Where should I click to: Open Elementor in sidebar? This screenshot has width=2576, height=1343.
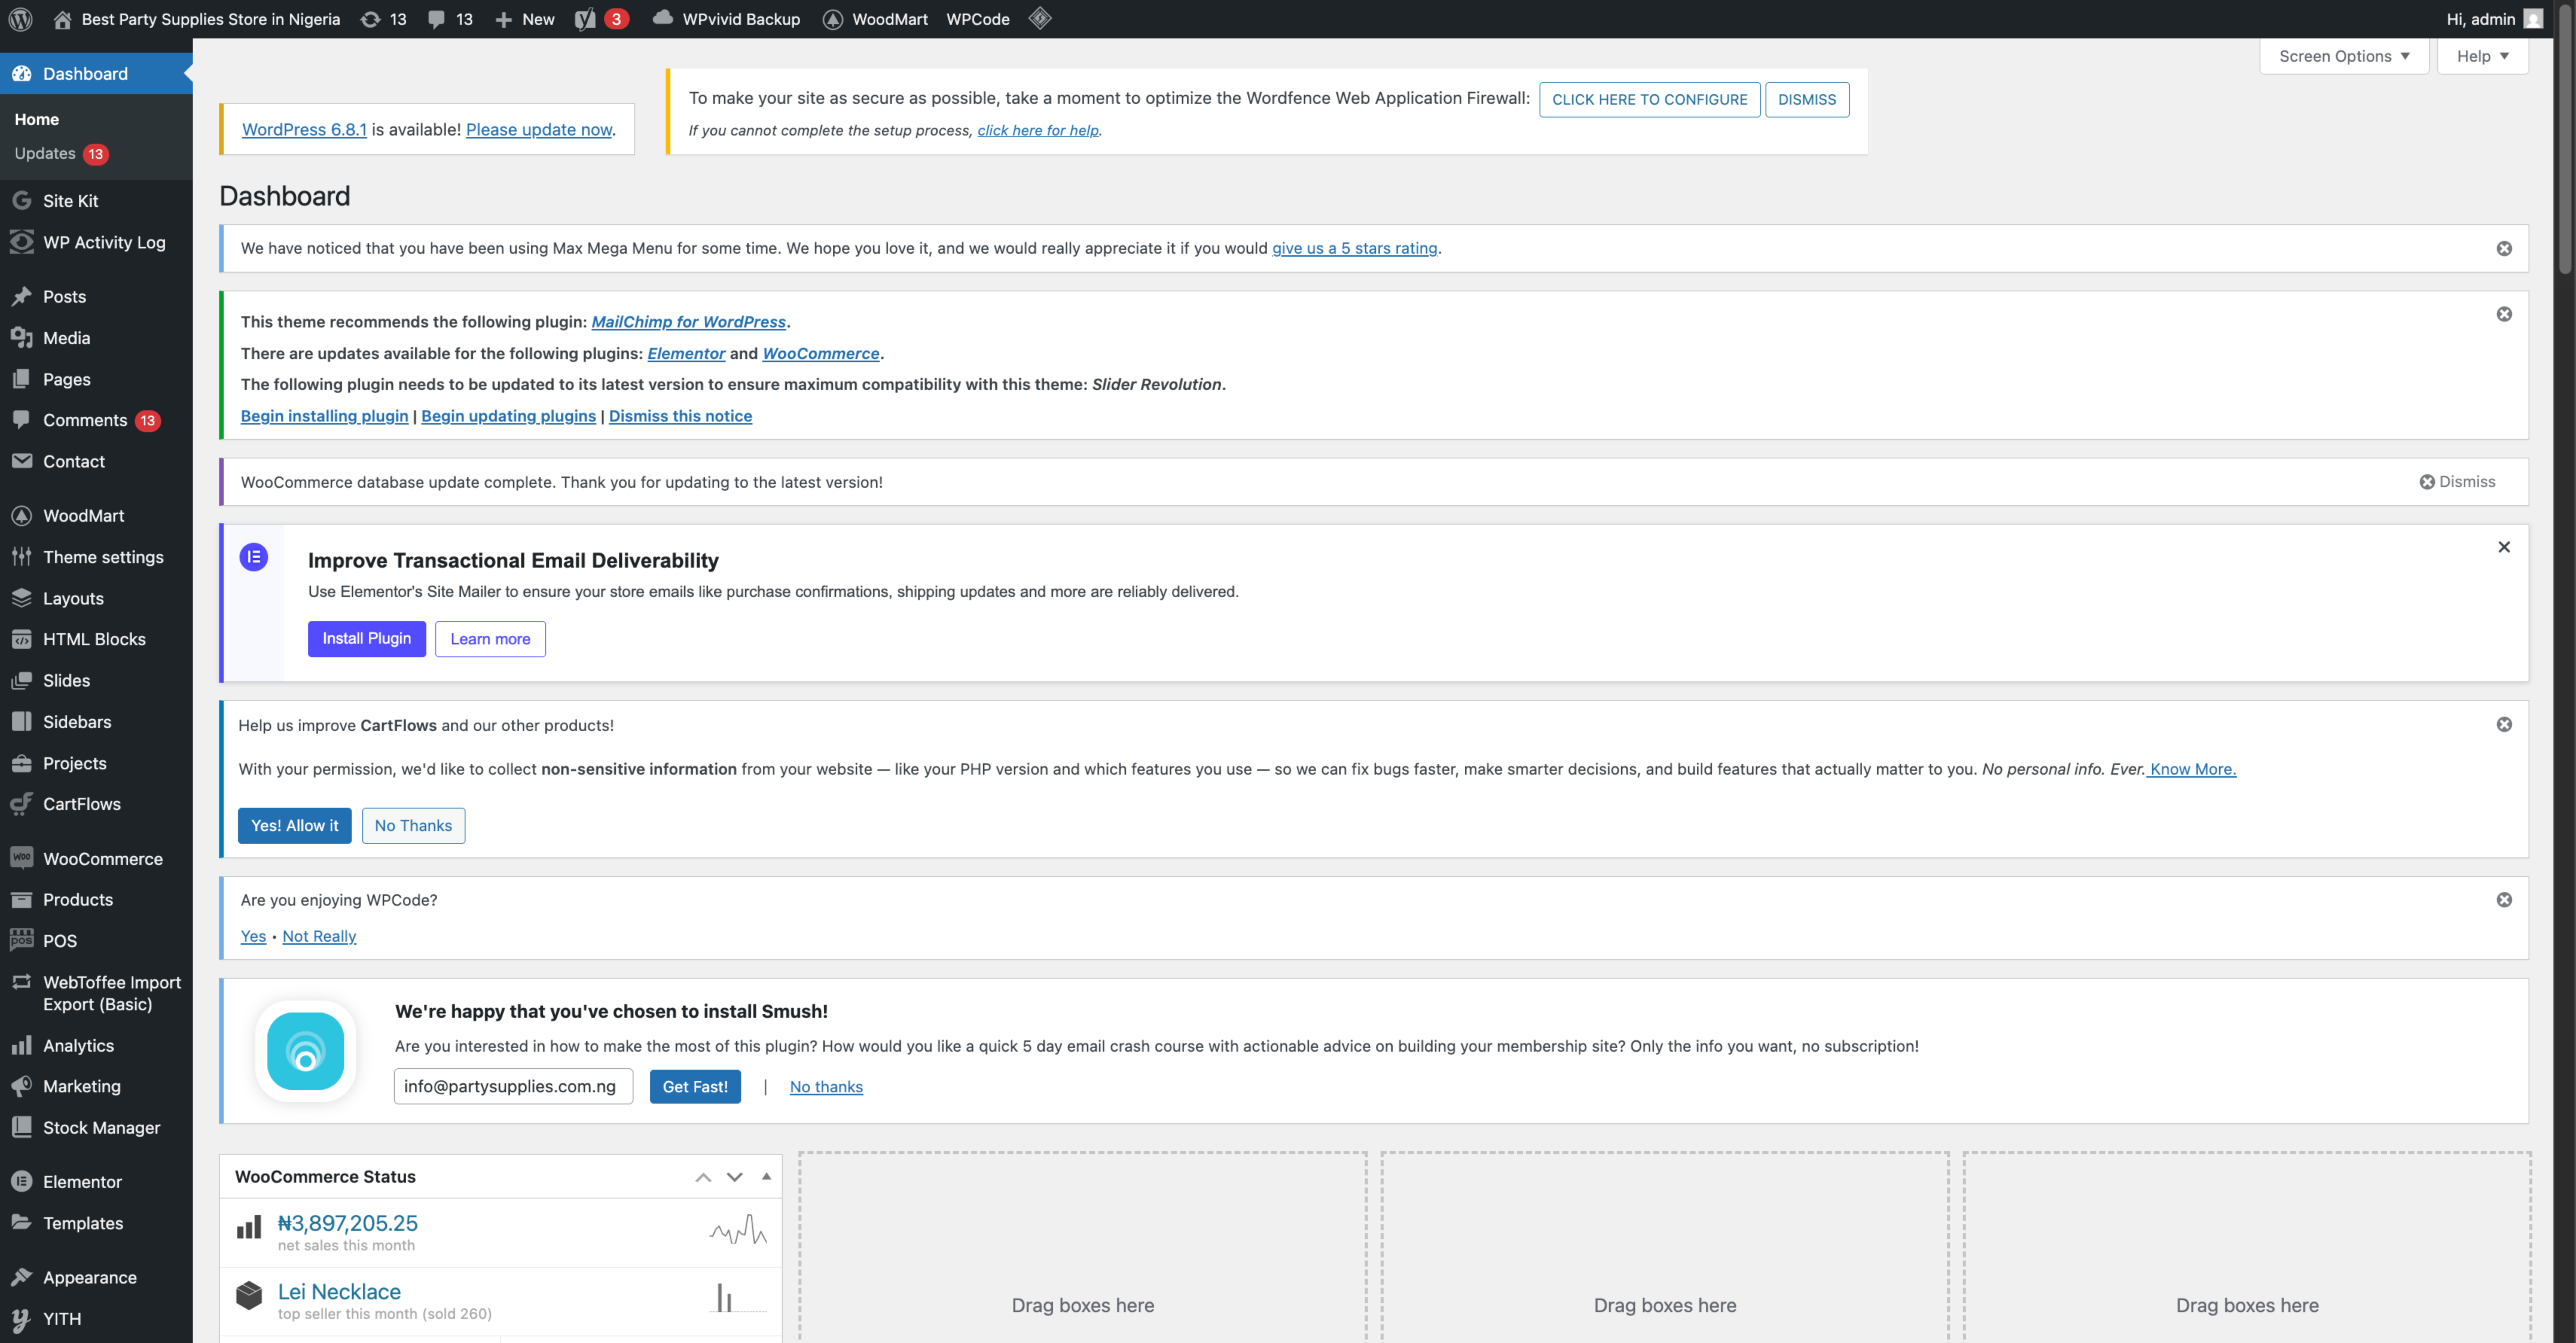[96, 1182]
